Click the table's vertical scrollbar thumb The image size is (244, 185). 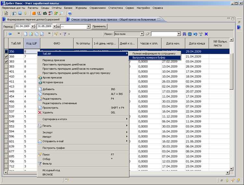tap(231, 71)
